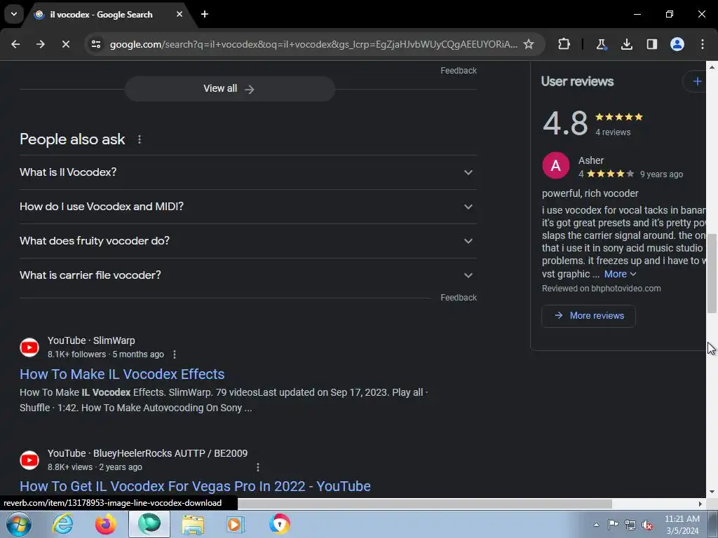Open BlueyHeelerRocks YouTube favicon icon
Viewport: 718px width, 538px height.
point(29,460)
